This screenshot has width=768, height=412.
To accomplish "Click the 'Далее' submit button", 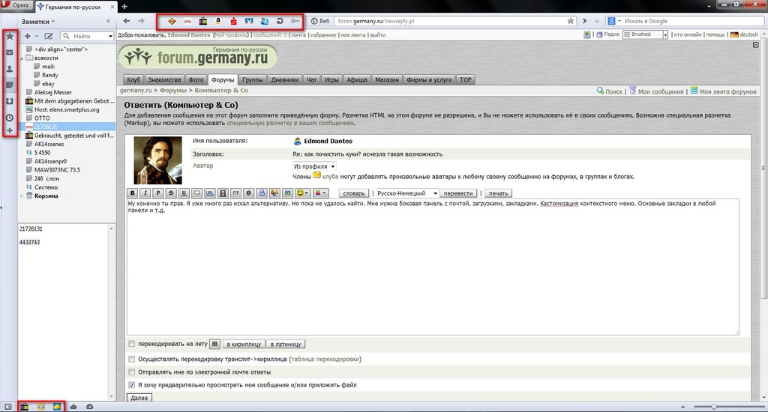I will click(x=139, y=398).
